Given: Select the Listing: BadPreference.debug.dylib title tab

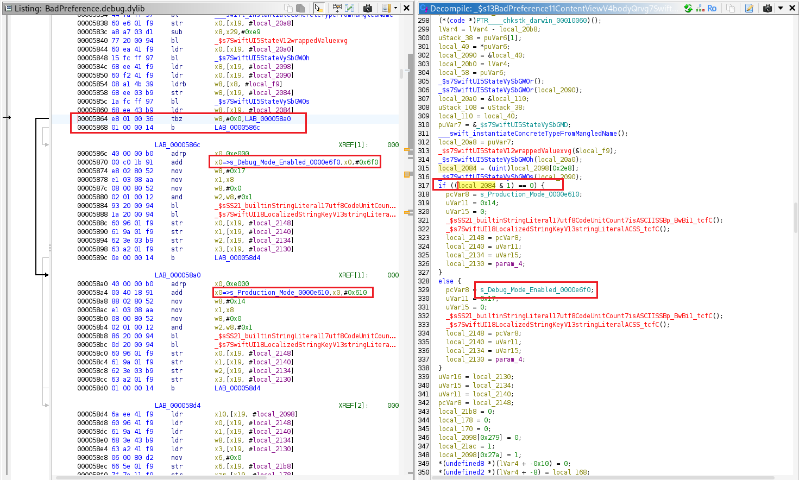Looking at the screenshot, I should (x=79, y=8).
